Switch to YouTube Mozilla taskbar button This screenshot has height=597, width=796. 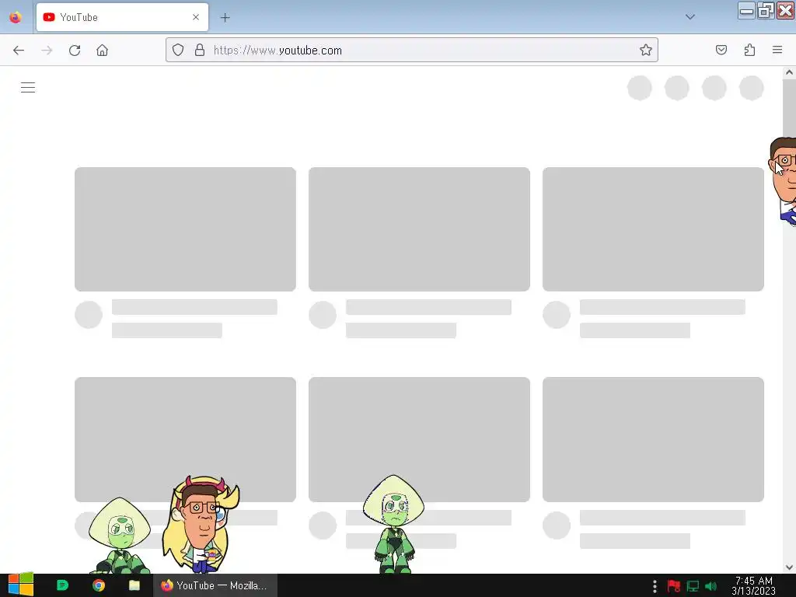tap(215, 585)
